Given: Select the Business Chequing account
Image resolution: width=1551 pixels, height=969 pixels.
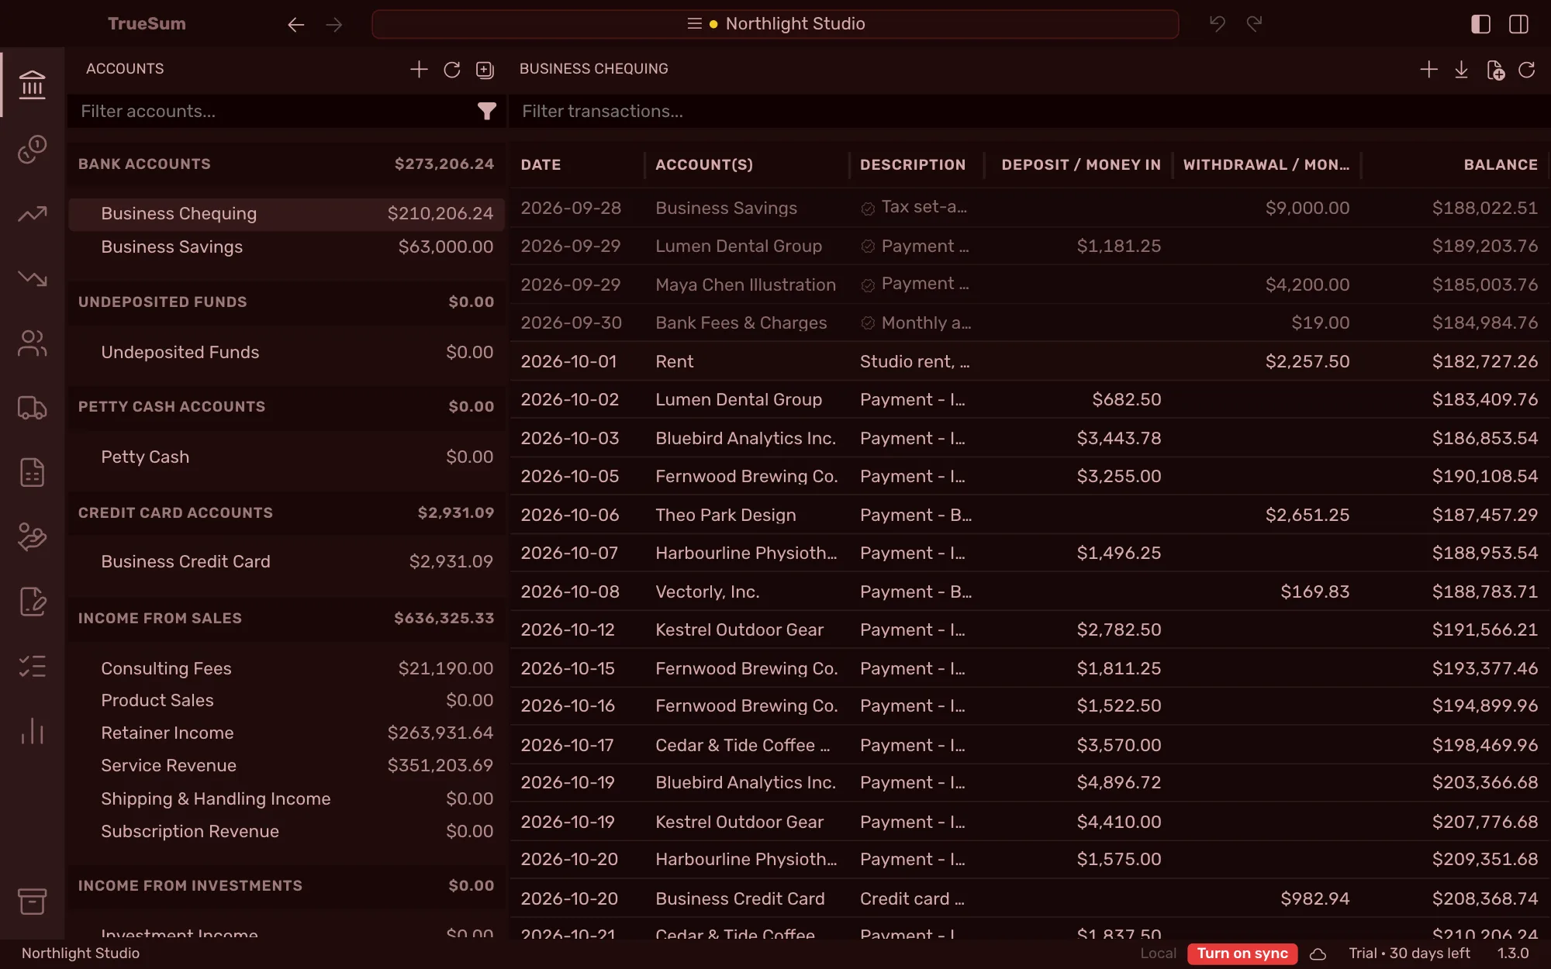Looking at the screenshot, I should coord(286,214).
